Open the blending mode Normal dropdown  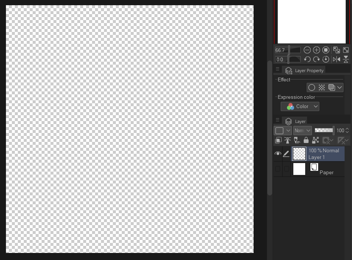click(x=302, y=131)
